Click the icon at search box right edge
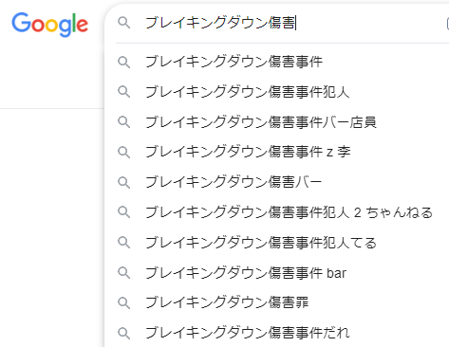The width and height of the screenshot is (449, 347). tap(447, 24)
